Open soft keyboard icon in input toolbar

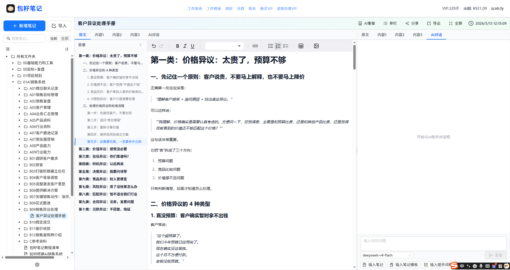[x=487, y=266]
